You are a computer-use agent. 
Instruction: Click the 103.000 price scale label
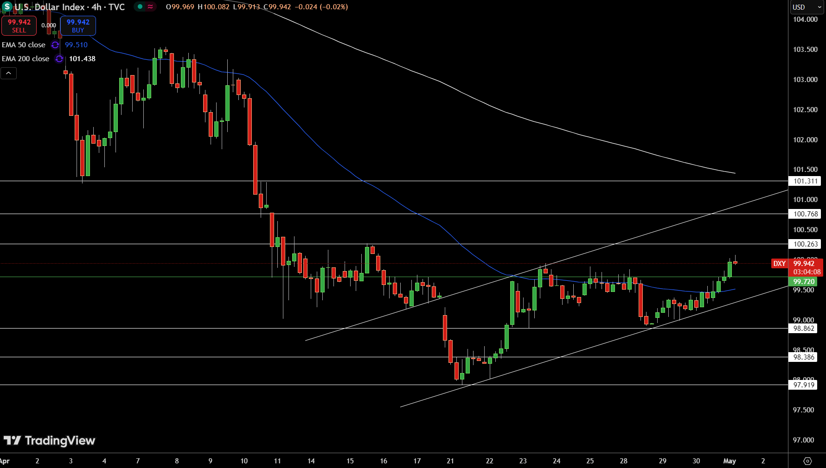(805, 80)
